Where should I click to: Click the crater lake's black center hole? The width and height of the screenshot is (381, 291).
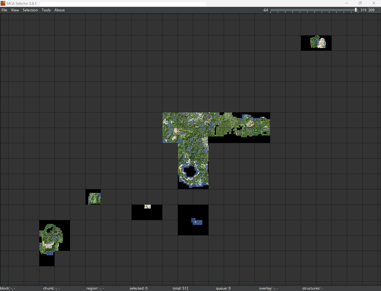pyautogui.click(x=190, y=172)
